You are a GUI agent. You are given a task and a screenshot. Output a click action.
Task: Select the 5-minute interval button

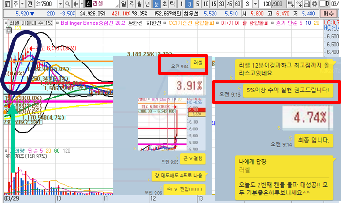click(198, 4)
